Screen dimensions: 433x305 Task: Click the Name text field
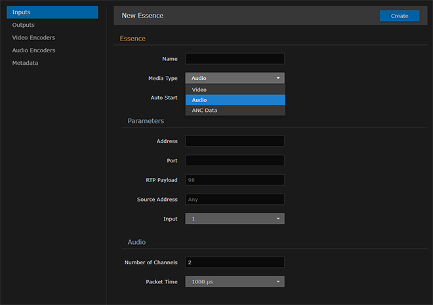pos(235,59)
